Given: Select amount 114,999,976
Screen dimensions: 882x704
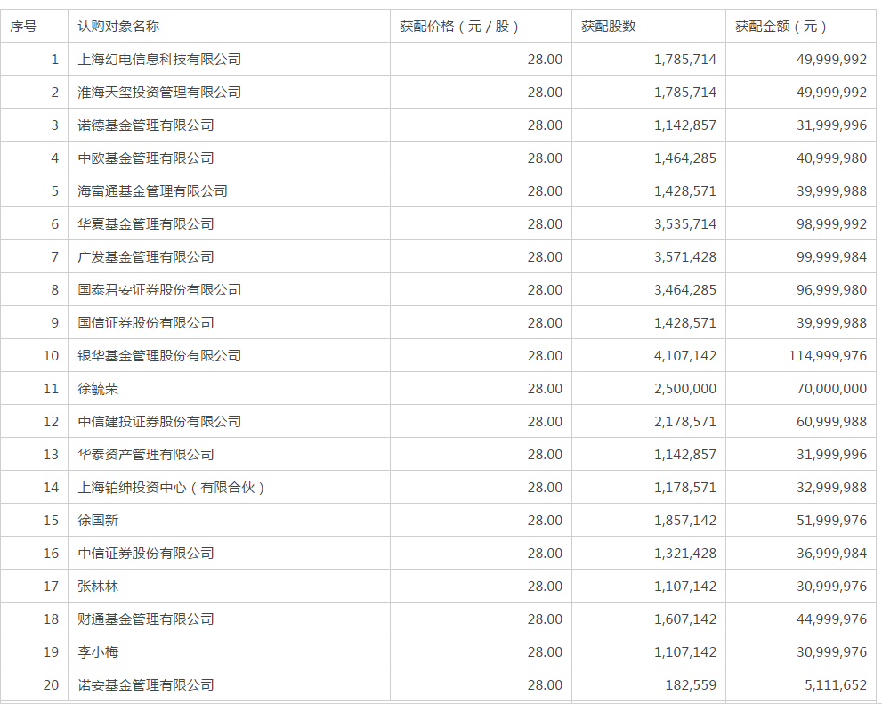Looking at the screenshot, I should [x=828, y=355].
